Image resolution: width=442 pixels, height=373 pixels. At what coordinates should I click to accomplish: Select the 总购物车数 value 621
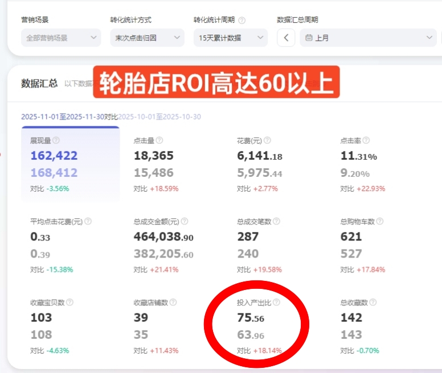coord(351,237)
